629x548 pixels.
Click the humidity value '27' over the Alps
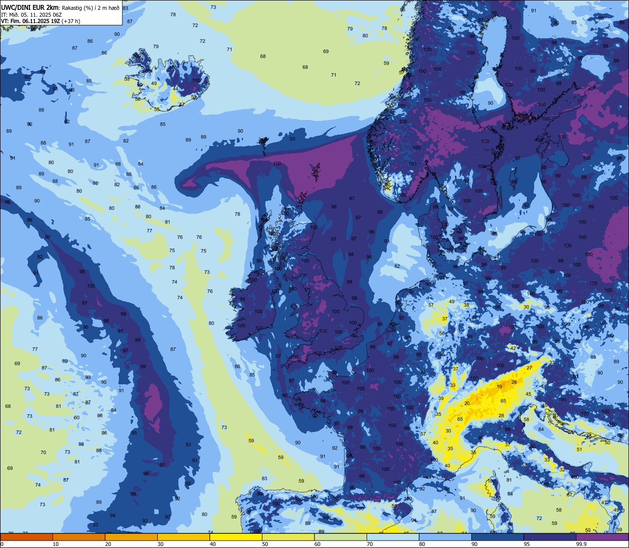529,368
